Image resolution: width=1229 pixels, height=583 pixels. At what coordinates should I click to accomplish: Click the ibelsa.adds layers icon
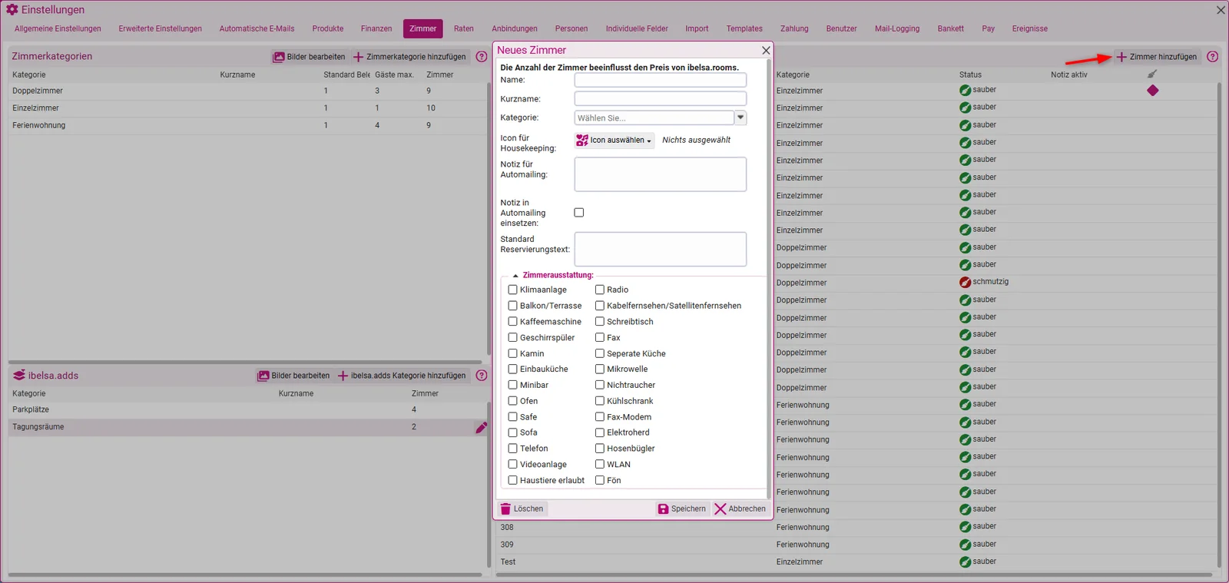[x=19, y=376]
